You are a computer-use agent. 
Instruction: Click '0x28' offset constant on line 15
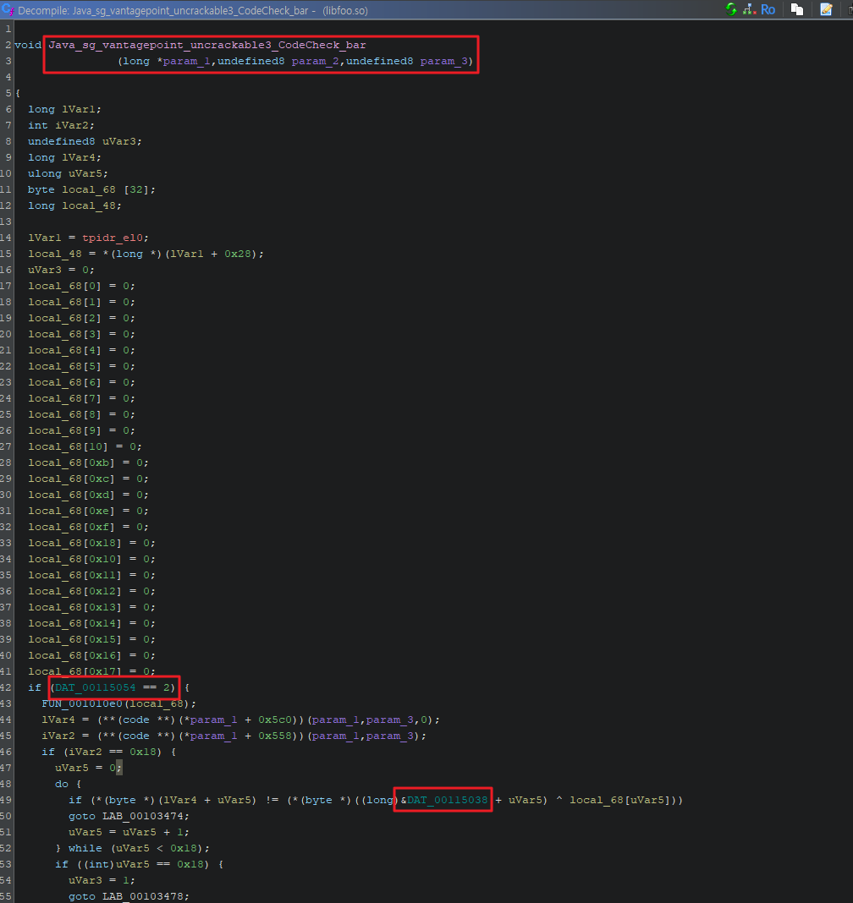(x=238, y=254)
